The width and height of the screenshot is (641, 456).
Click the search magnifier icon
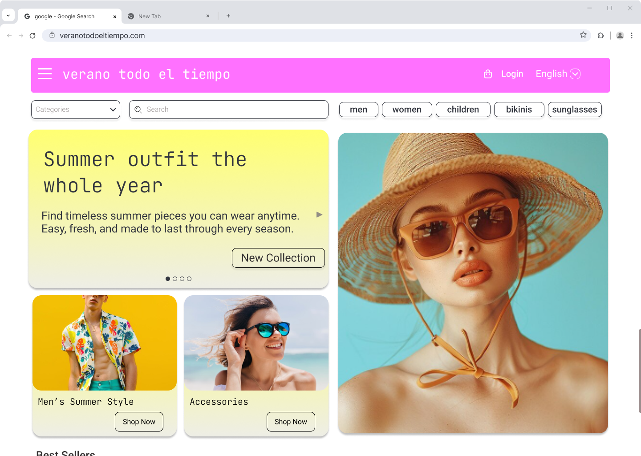(138, 110)
